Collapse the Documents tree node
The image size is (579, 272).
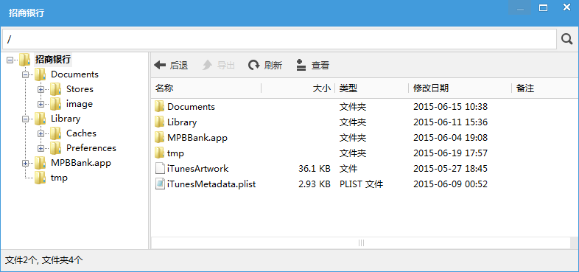[x=25, y=74]
